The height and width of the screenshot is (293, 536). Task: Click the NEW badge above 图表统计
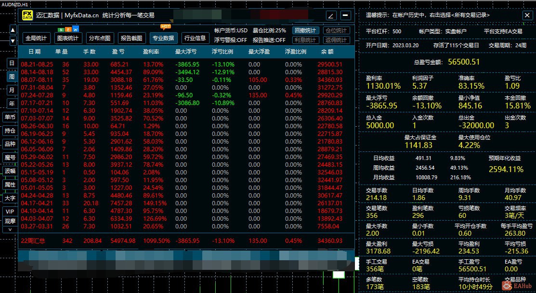tap(69, 29)
